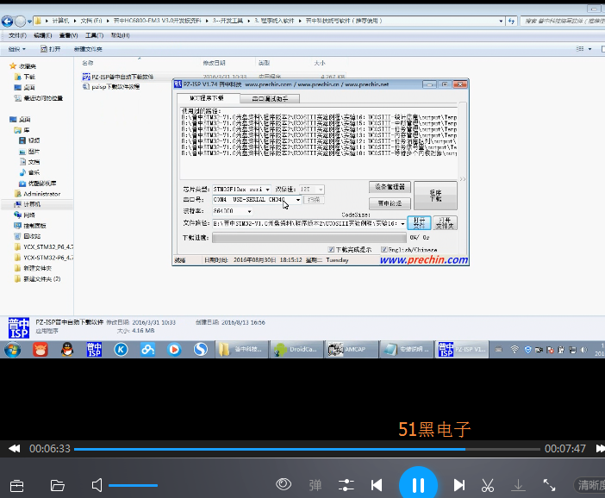Open the player equalizer settings icon
The height and width of the screenshot is (498, 605).
pyautogui.click(x=346, y=485)
